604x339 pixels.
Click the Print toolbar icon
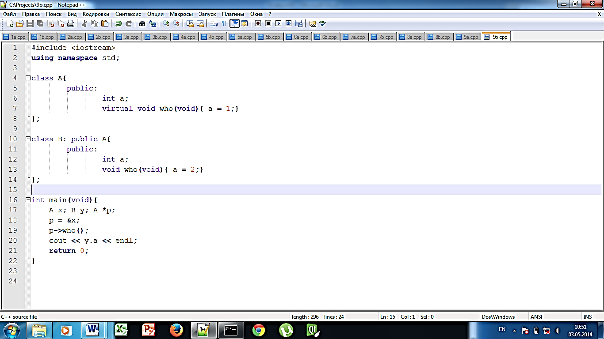71,23
